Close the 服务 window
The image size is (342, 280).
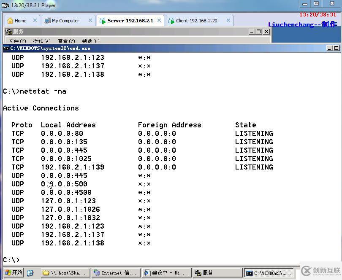pos(266,32)
